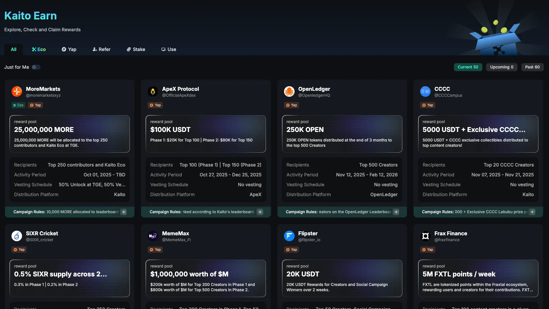
Task: Click the Yap tag on SIXR Cricket card
Action: pos(19,250)
